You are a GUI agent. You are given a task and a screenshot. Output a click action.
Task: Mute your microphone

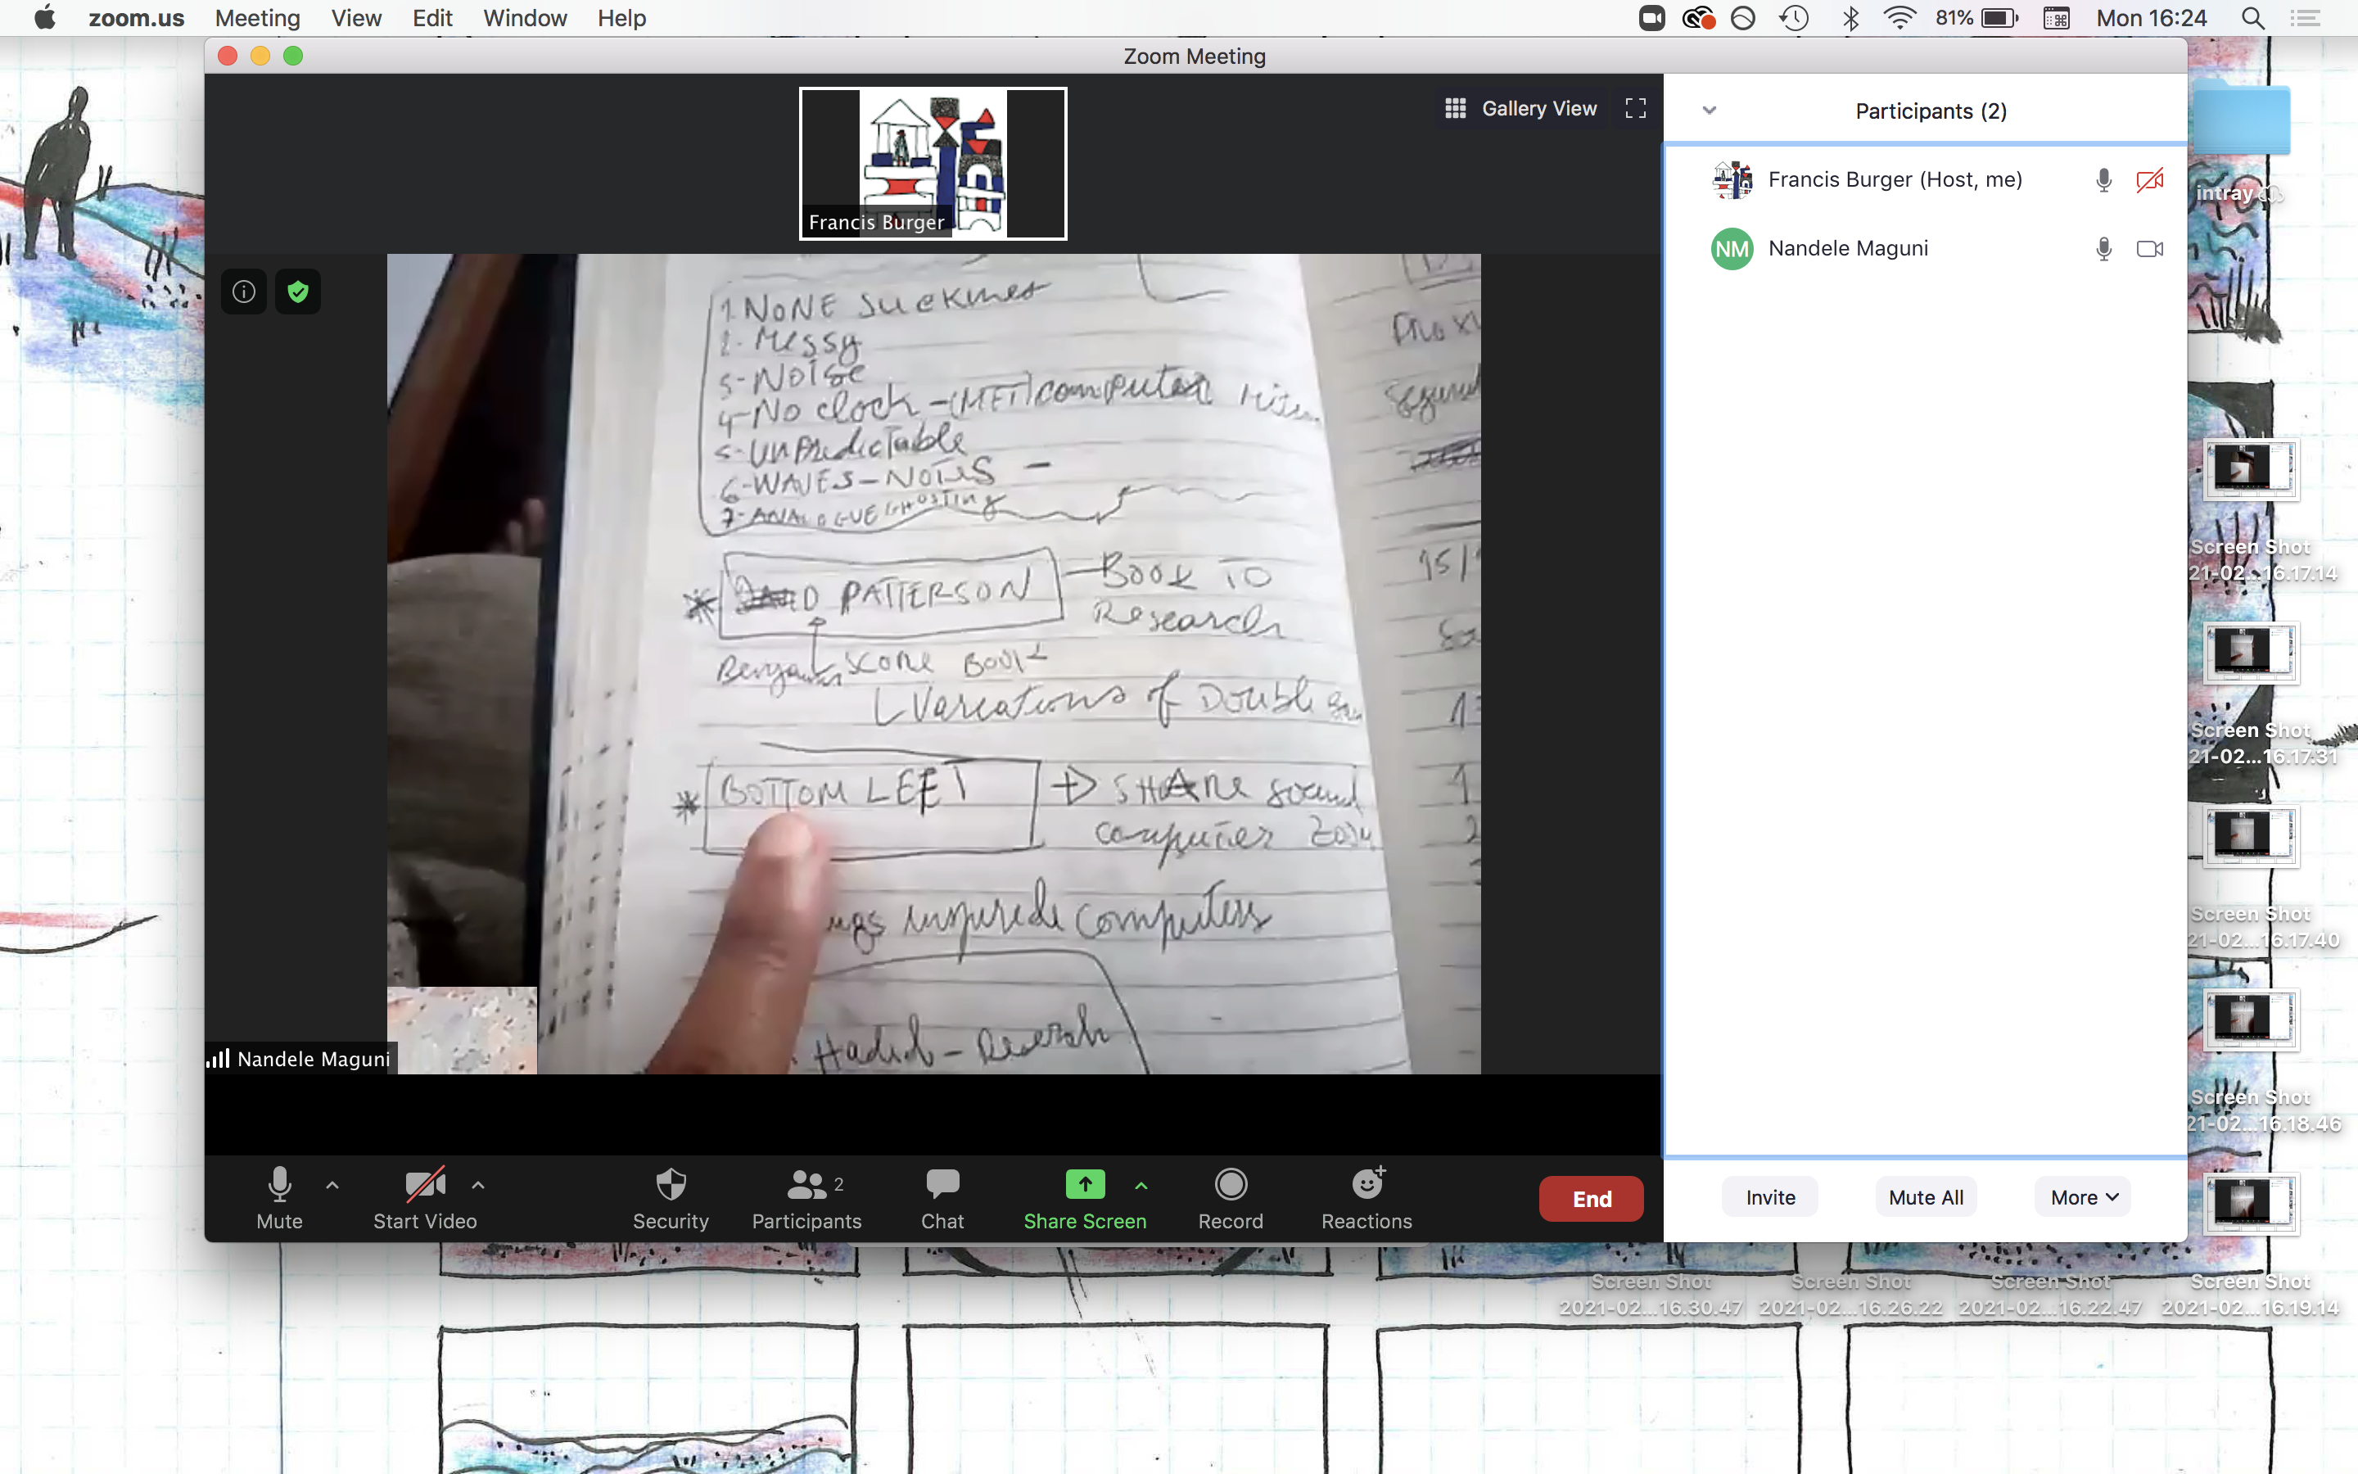278,1198
